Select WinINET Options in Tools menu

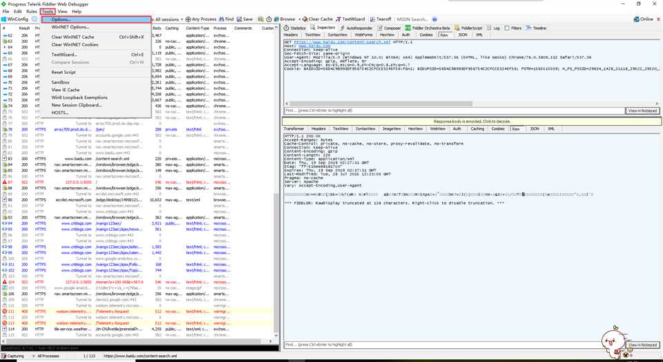click(x=96, y=27)
